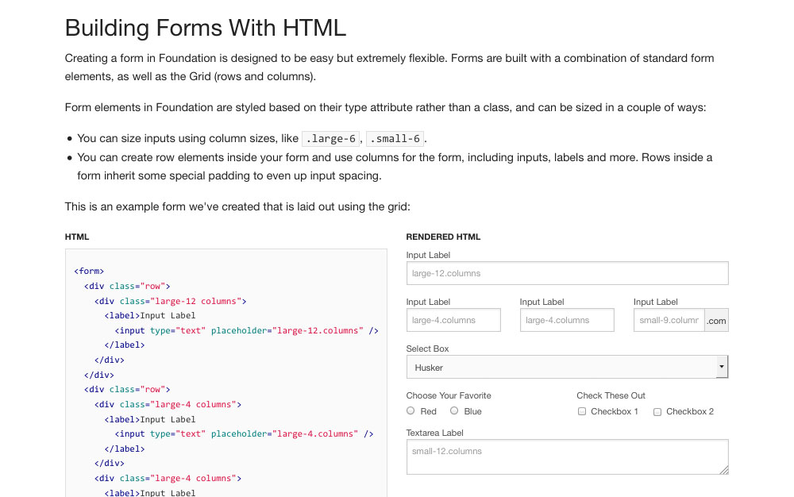This screenshot has width=794, height=497.
Task: Click the RENDERED HTML heading
Action: click(x=443, y=237)
